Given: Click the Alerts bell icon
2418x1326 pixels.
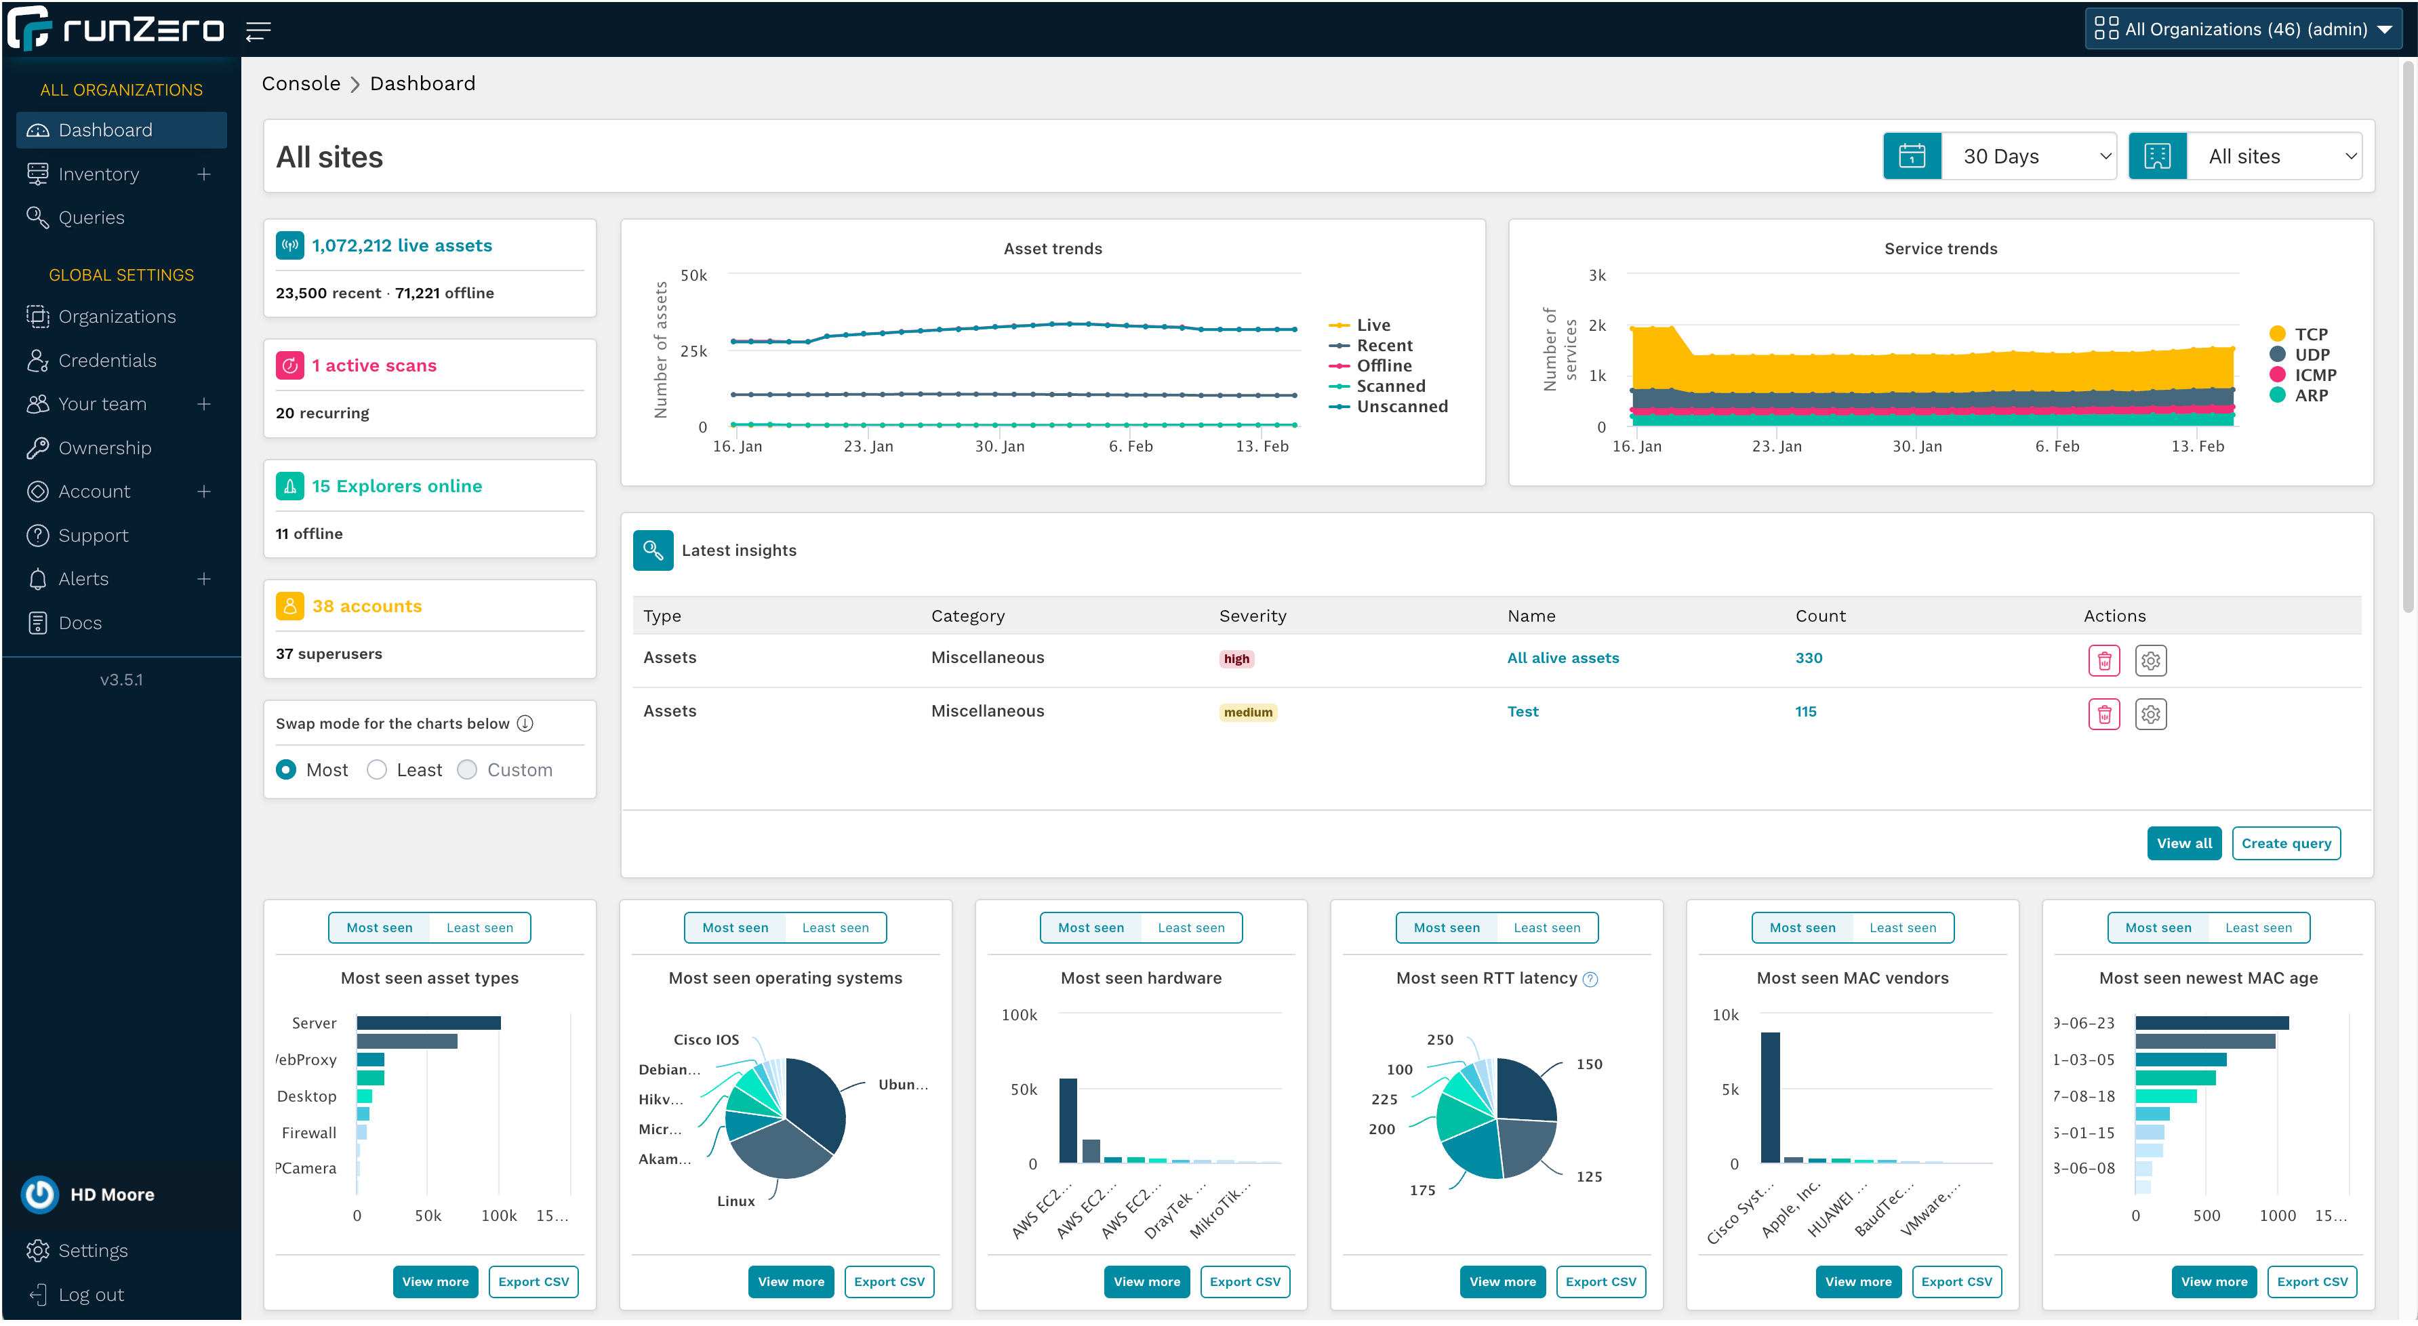Looking at the screenshot, I should pos(37,579).
